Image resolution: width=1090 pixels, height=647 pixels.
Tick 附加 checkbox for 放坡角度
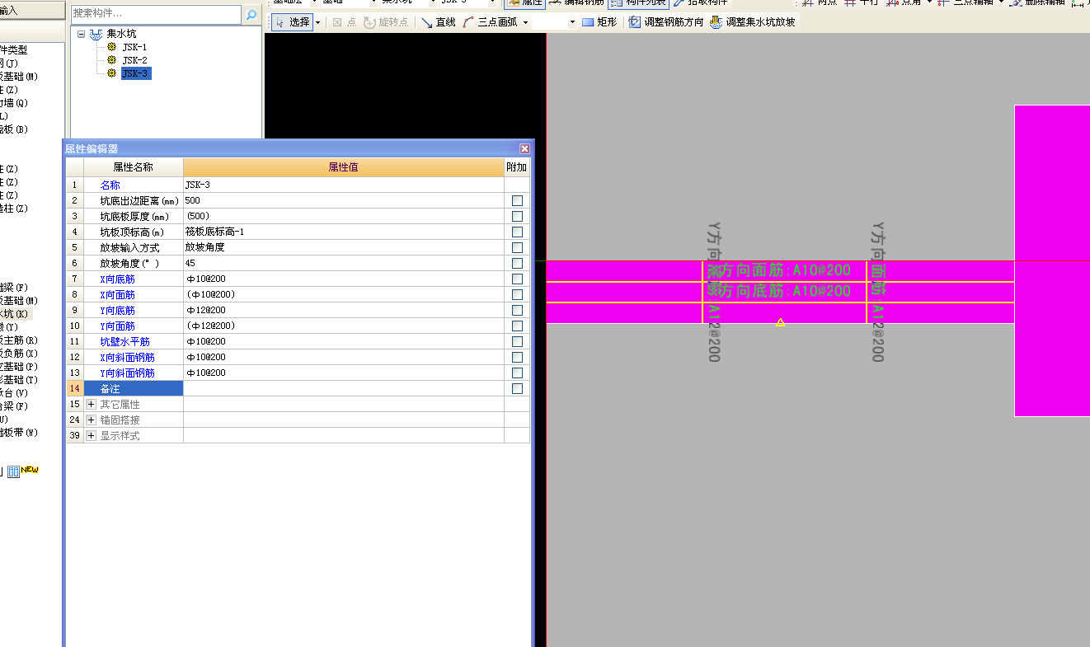coord(517,263)
